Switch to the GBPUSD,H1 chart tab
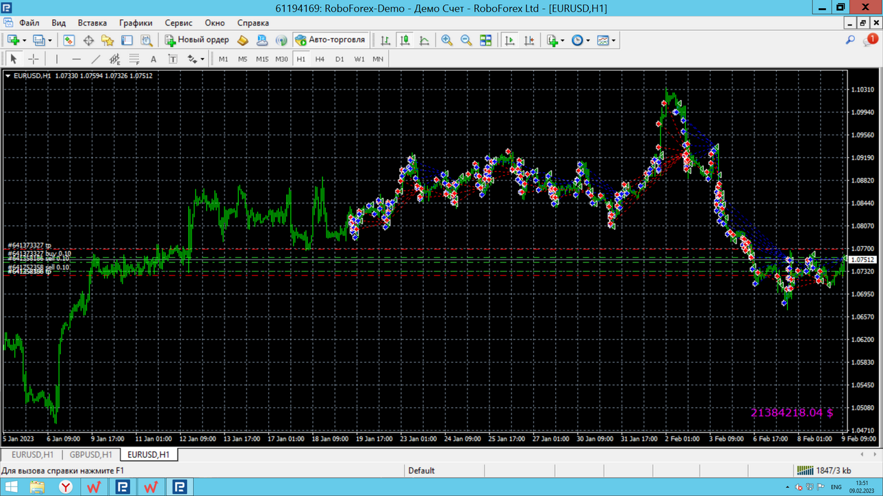Image resolution: width=883 pixels, height=496 pixels. pyautogui.click(x=90, y=454)
